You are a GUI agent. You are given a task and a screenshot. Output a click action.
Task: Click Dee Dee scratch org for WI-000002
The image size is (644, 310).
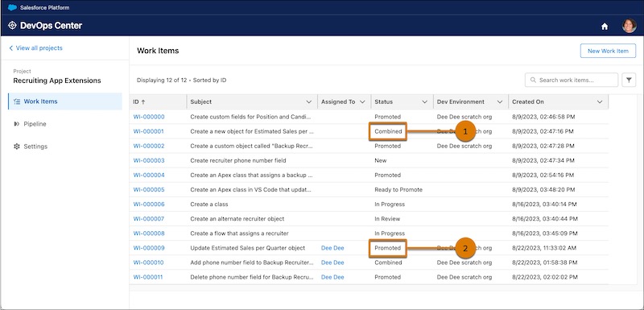pos(464,147)
